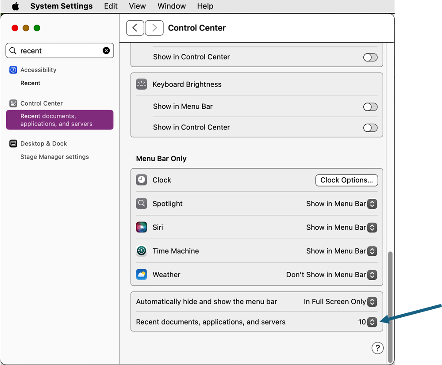Screen dimensions: 442x365
Task: Toggle top Show in Control Center switch
Action: (370, 57)
